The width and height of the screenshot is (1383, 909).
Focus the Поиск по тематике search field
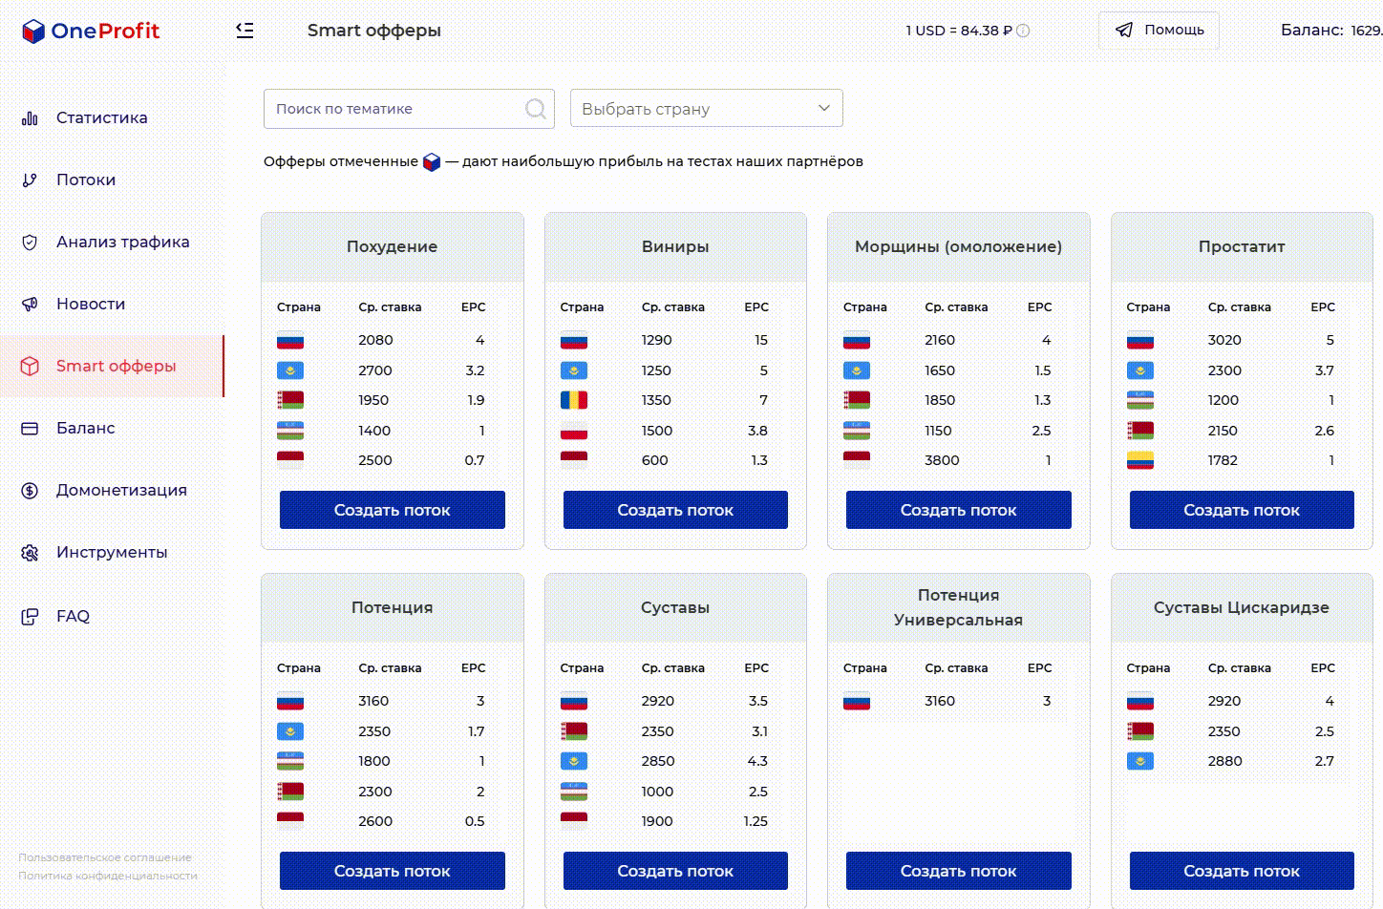click(x=409, y=109)
